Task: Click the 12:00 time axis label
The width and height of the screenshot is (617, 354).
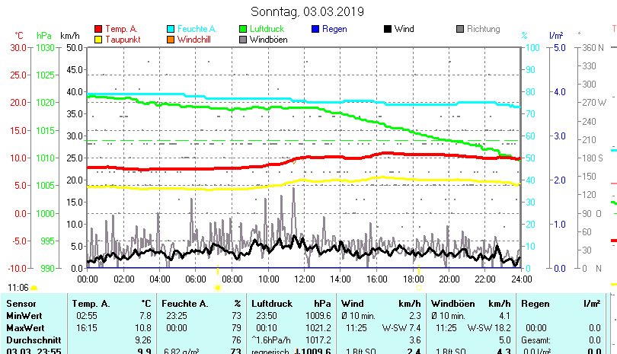Action: click(304, 279)
